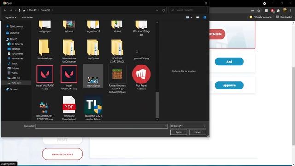
Task: Go up one folder level
Action: click(19, 10)
